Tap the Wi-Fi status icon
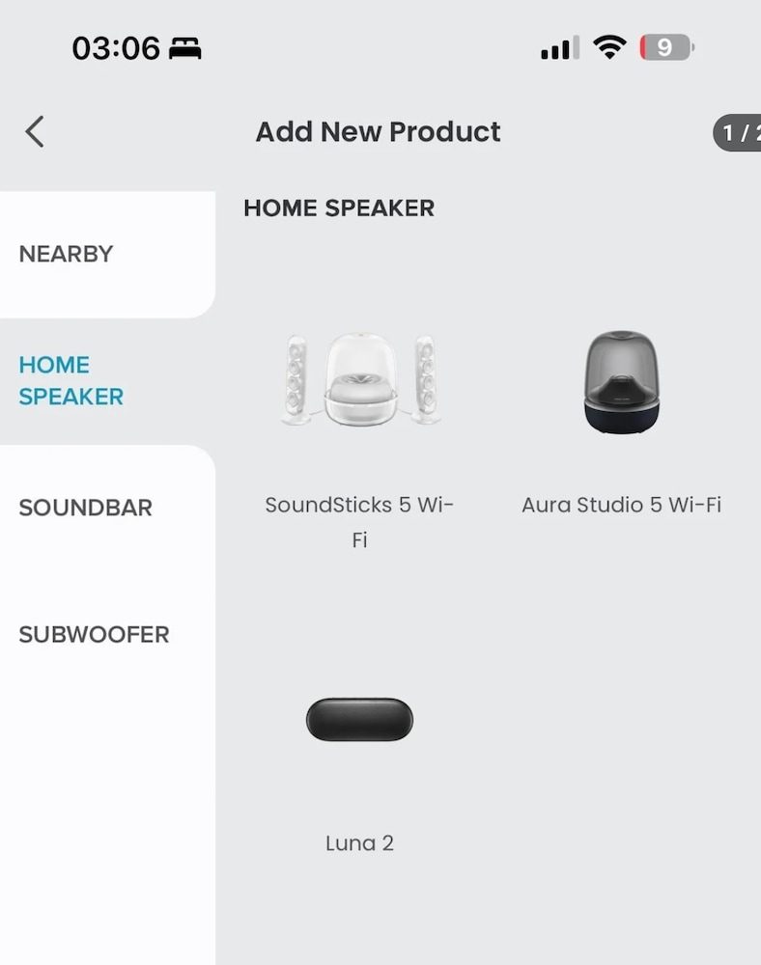This screenshot has width=761, height=965. [x=609, y=47]
